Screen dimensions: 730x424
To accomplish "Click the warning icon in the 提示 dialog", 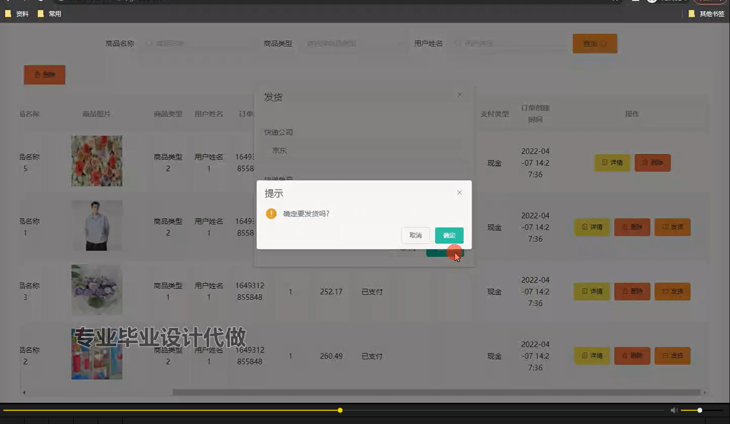I will click(x=271, y=213).
